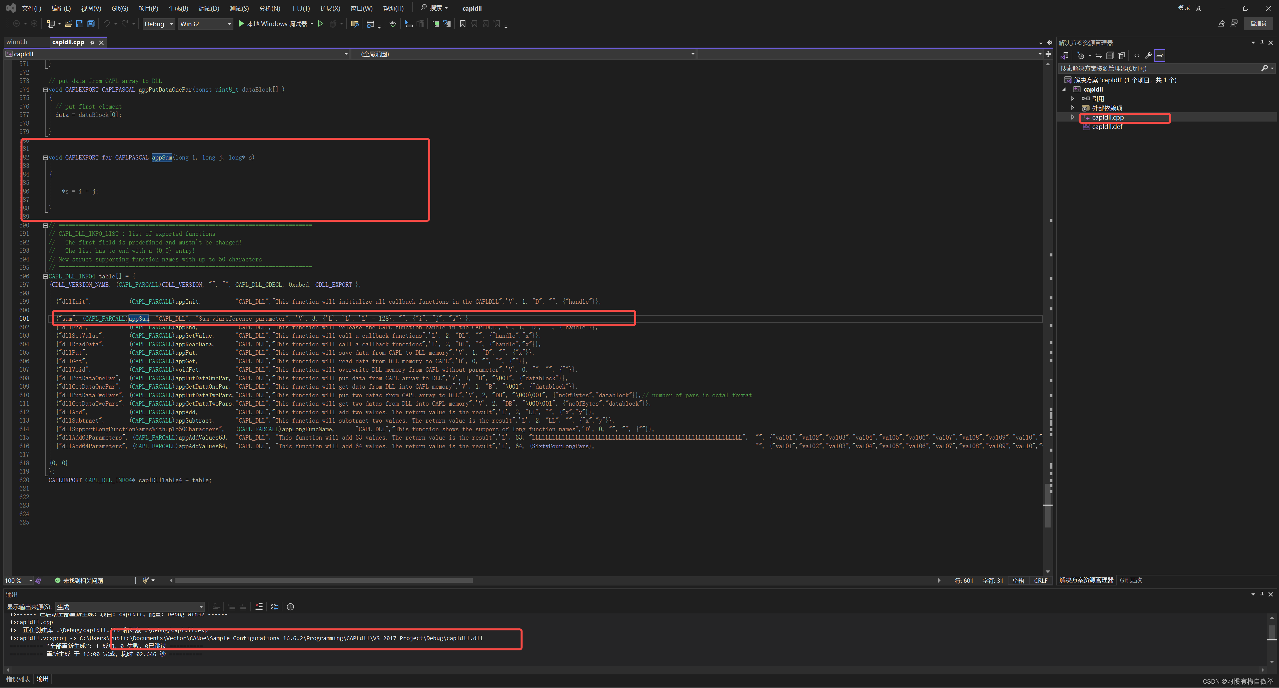Click Clear All icon in output panel
1279x688 pixels.
click(x=259, y=607)
